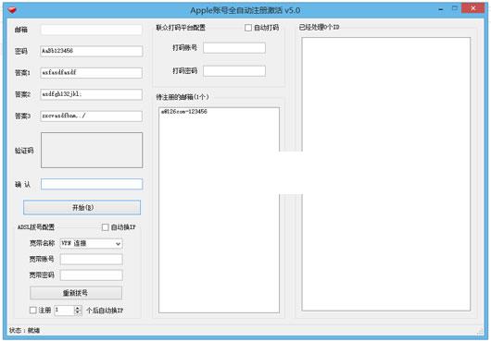The width and height of the screenshot is (491, 342).
Task: Click the 宽带账号 input field
Action: (91, 259)
